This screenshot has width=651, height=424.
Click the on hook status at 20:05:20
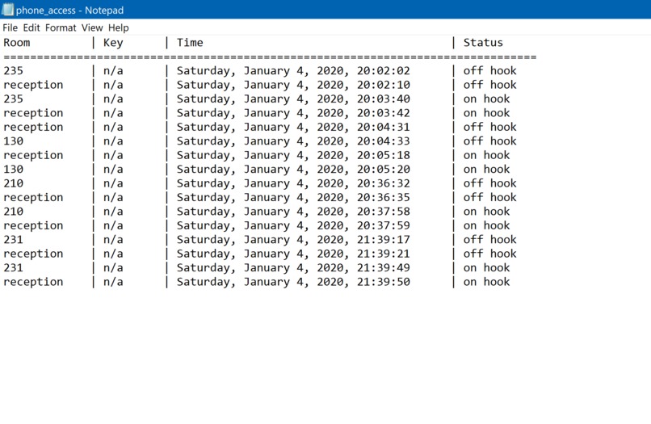point(486,170)
